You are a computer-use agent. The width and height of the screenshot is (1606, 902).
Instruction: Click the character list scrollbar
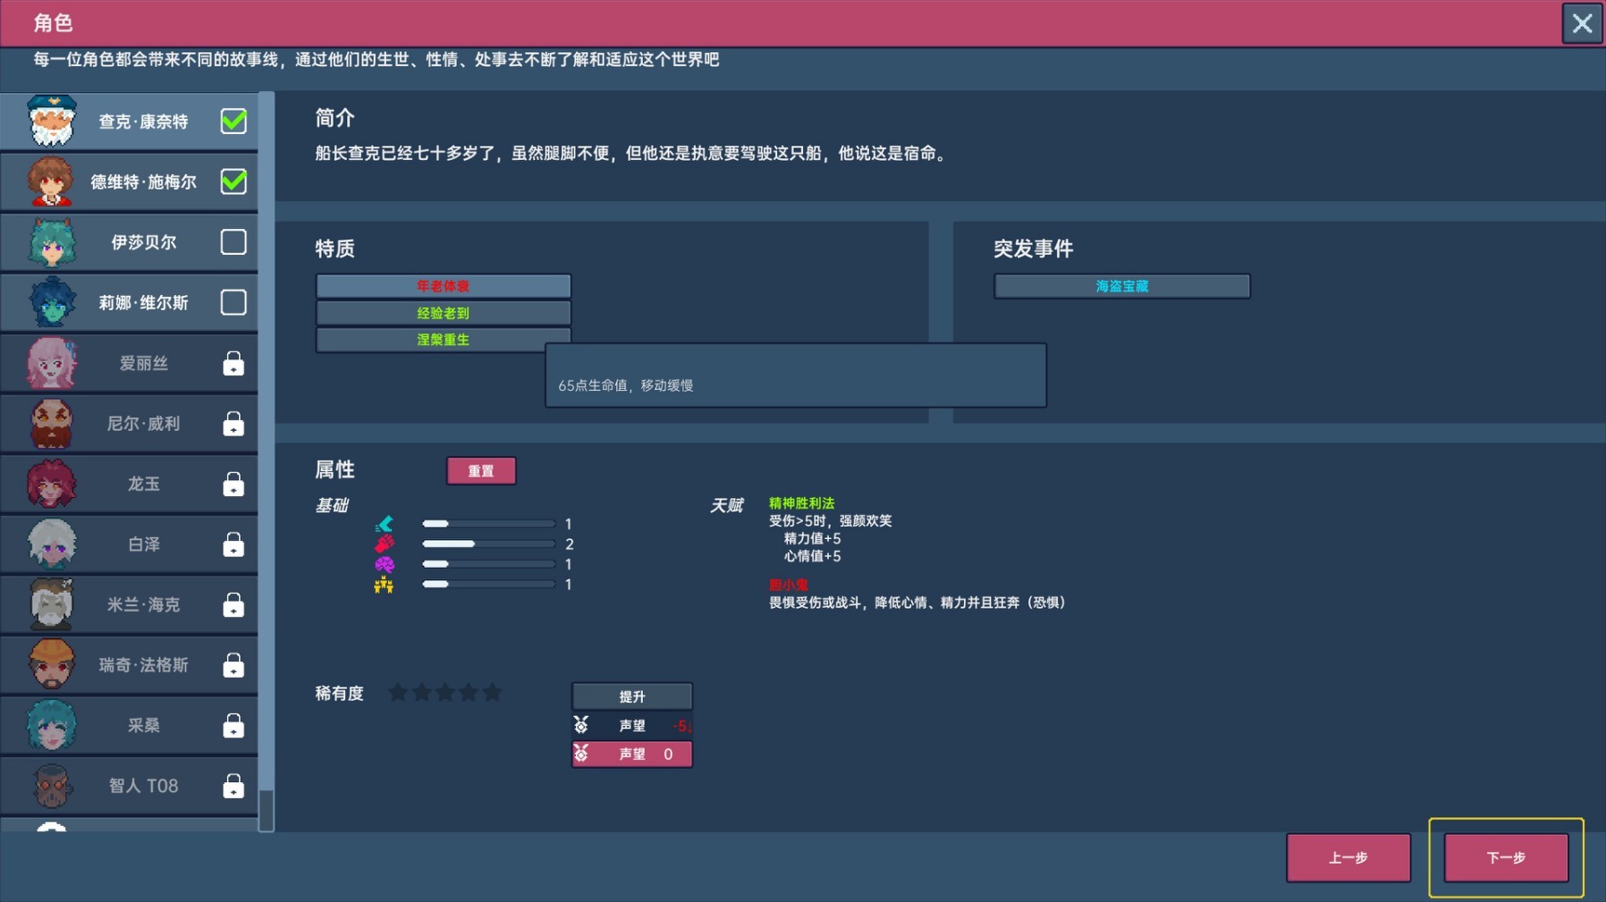pos(266,460)
